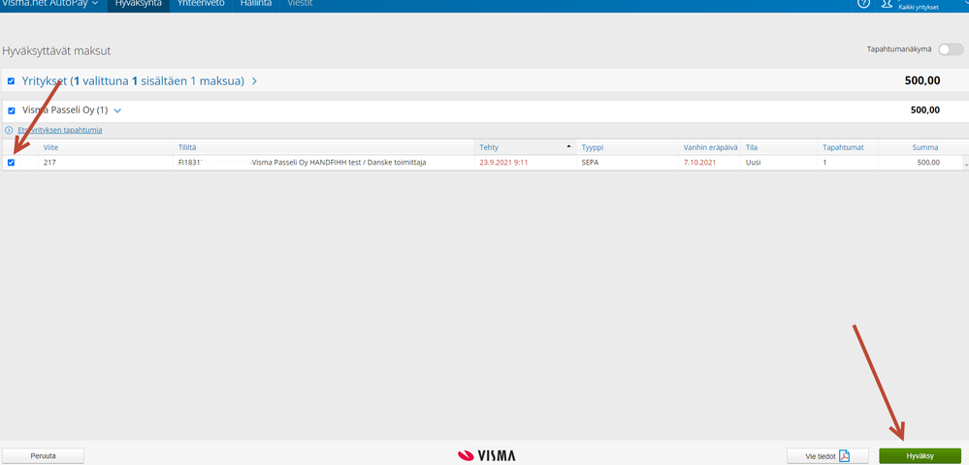Open the Yhteenveto tab
This screenshot has height=465, width=969.
click(201, 5)
